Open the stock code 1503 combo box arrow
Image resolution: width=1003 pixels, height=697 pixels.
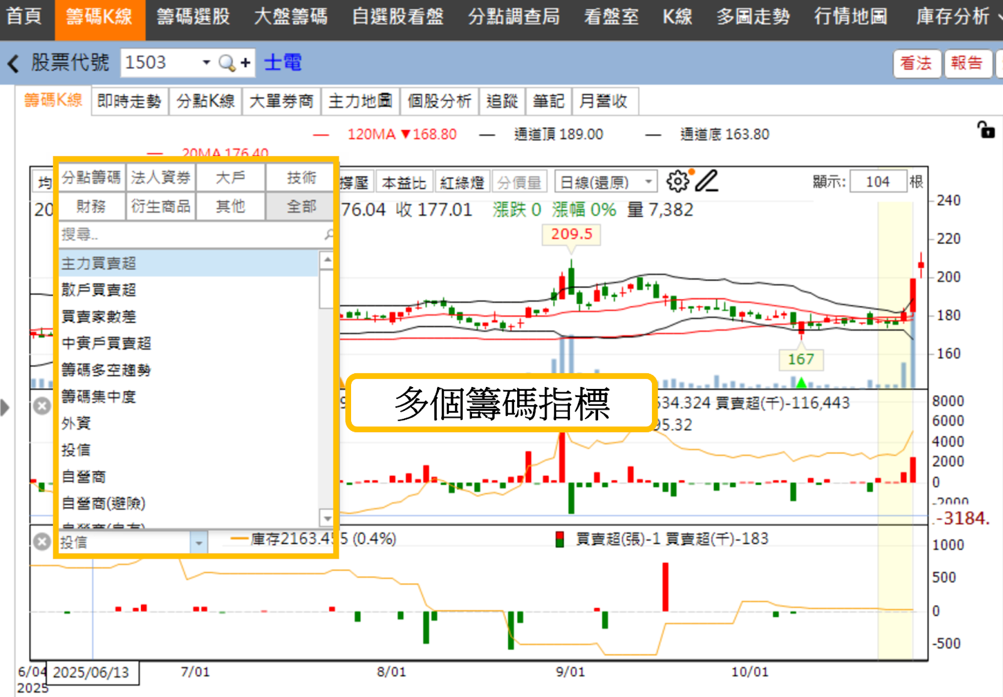206,63
